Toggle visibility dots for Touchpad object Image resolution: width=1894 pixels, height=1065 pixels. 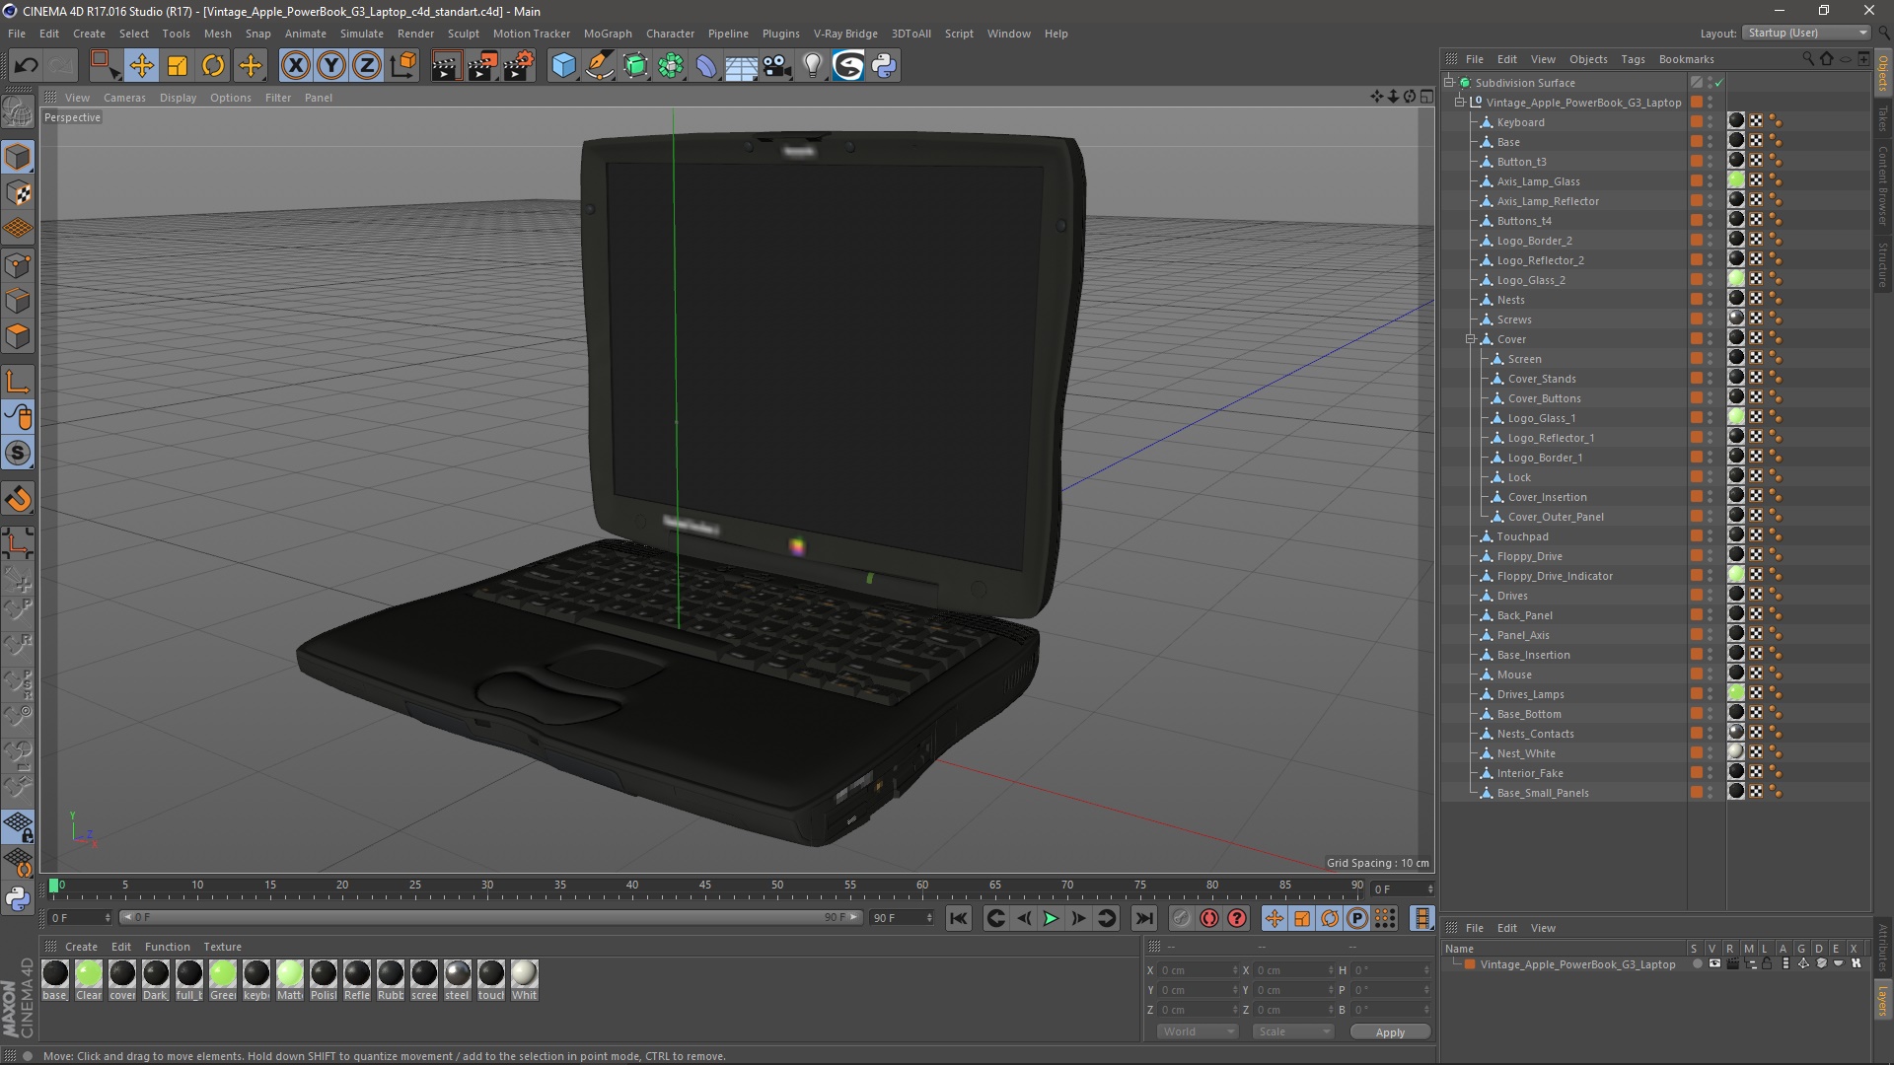[x=1711, y=536]
